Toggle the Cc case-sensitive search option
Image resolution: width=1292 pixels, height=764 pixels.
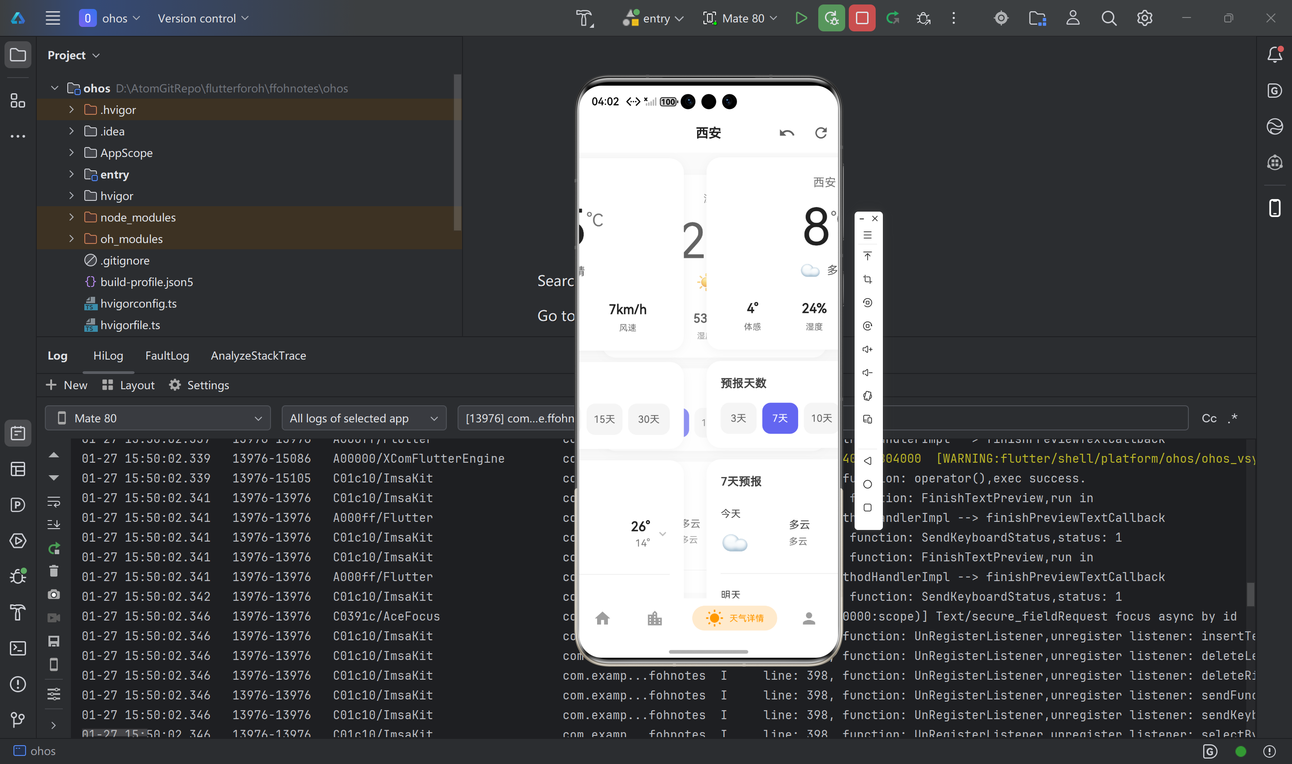(x=1209, y=418)
